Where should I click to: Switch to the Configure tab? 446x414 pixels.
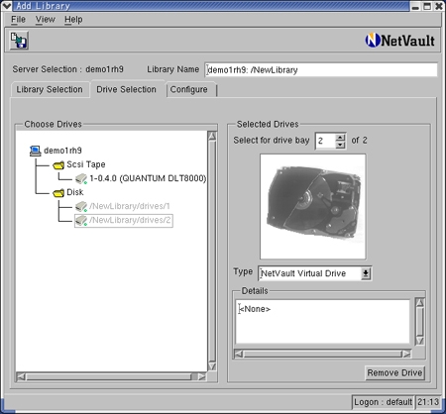coord(189,89)
